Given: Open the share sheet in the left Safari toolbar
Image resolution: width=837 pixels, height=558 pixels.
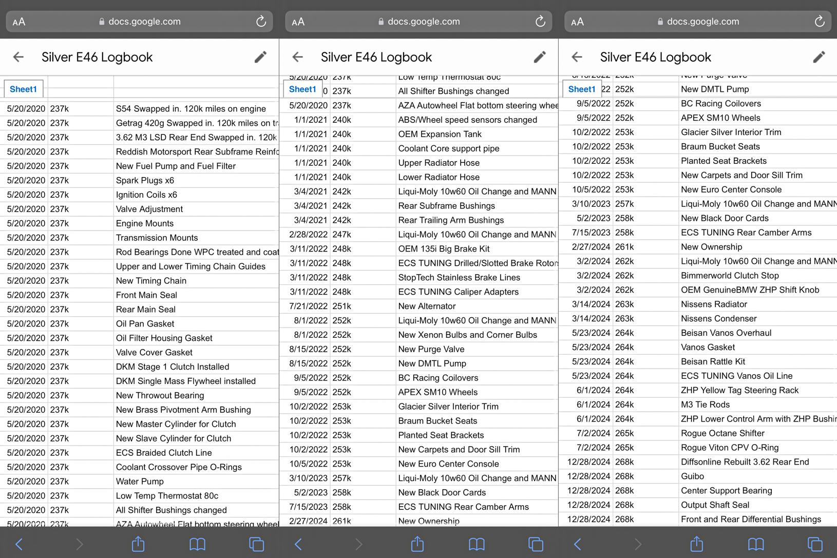Looking at the screenshot, I should 138,544.
